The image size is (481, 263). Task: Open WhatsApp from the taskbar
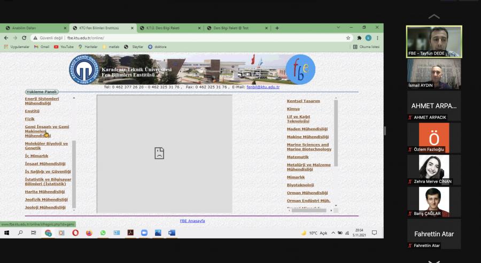tap(103, 233)
